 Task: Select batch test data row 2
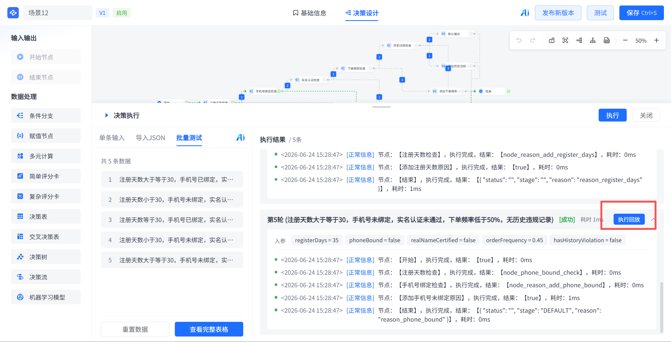click(x=172, y=200)
